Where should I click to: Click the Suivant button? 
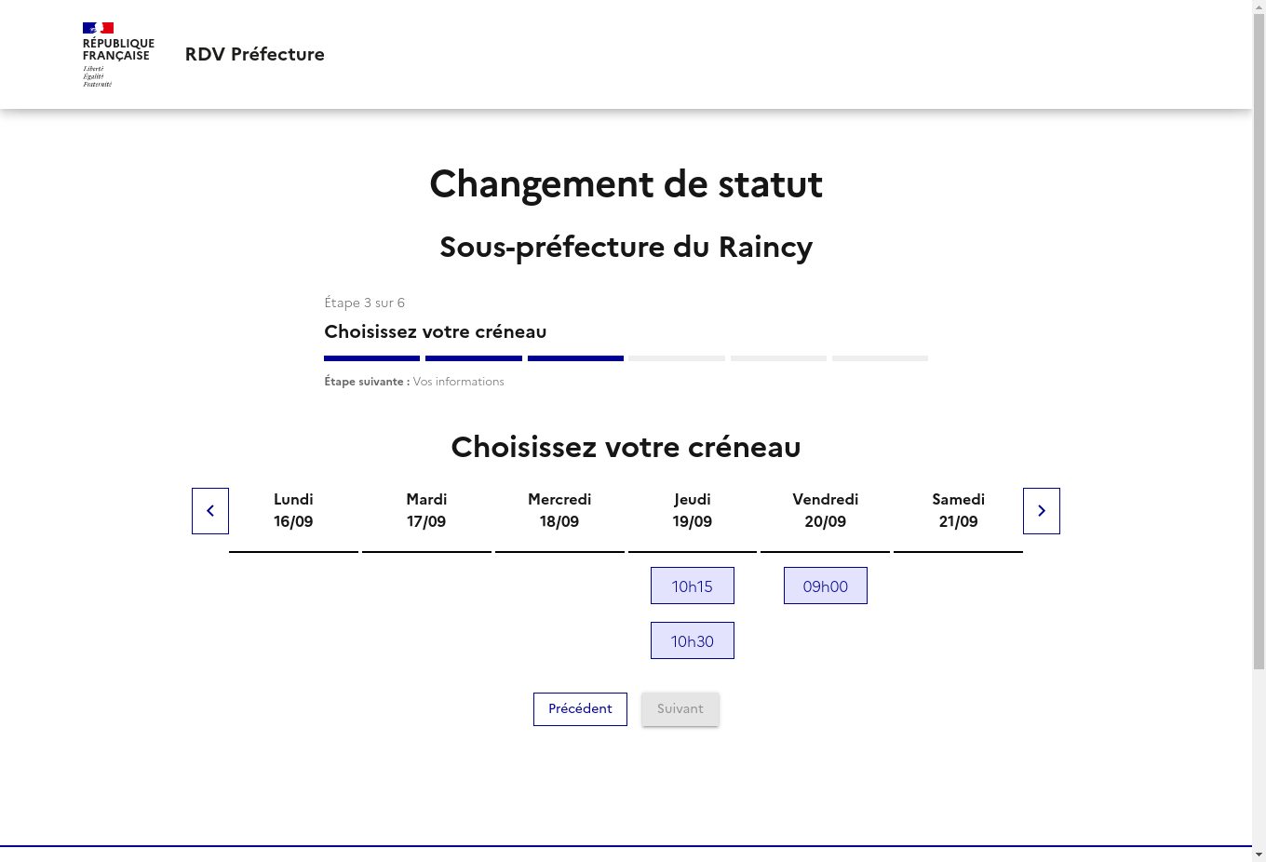(680, 709)
